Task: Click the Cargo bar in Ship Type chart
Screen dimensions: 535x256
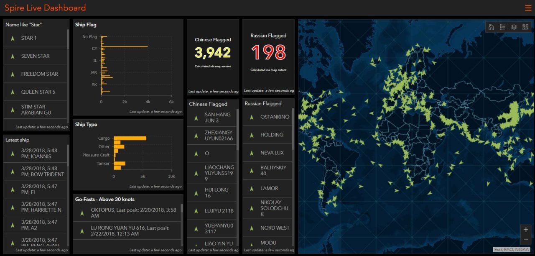Action: tap(130, 138)
